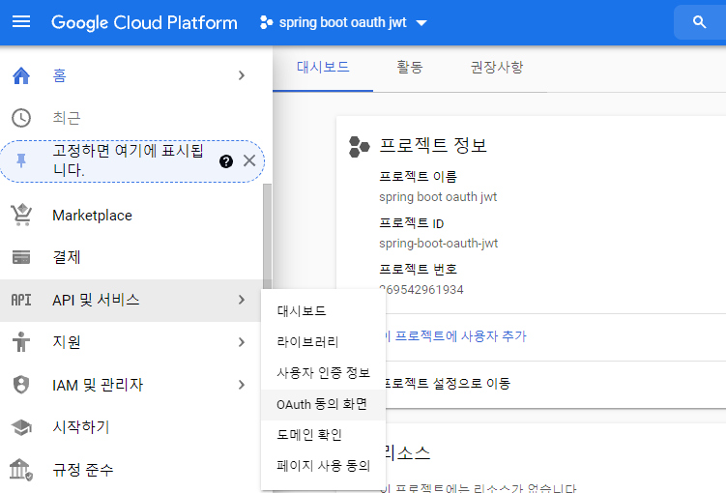This screenshot has width=726, height=493.
Task: Click the project info hexagon icon
Action: [360, 147]
